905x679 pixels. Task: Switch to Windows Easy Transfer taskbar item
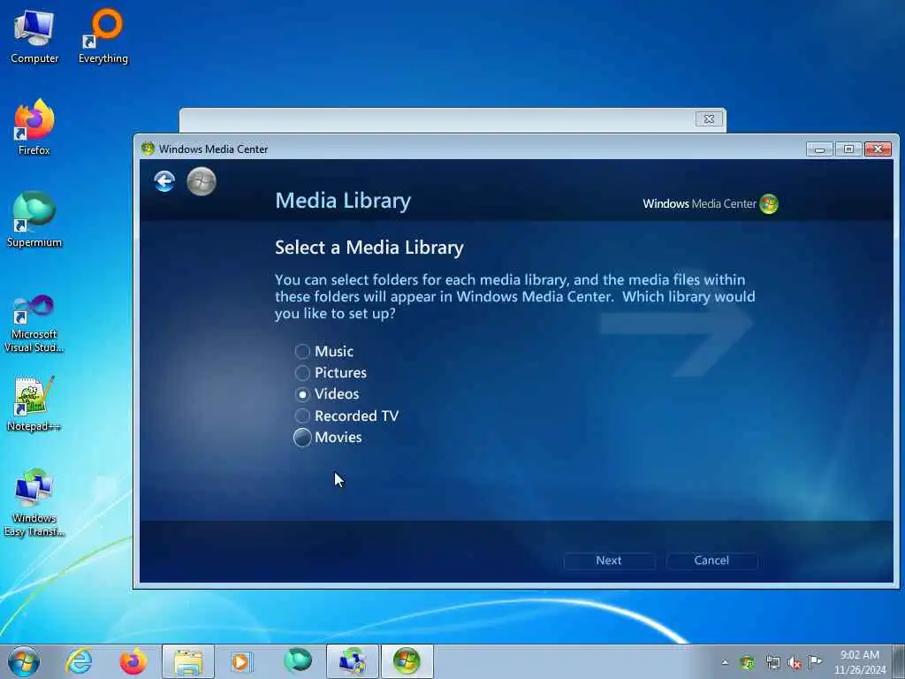pos(353,661)
